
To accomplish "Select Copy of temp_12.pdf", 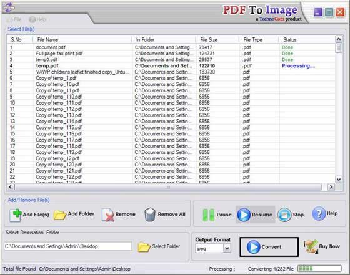I will point(171,158).
